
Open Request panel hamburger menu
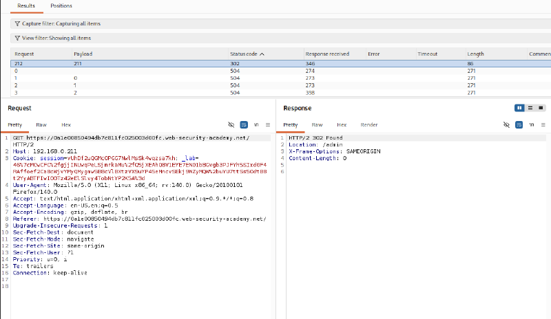(x=268, y=124)
